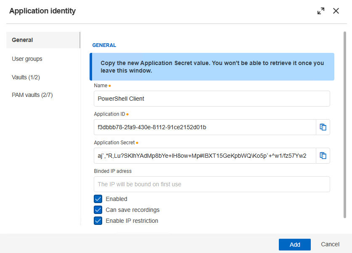Expand the dialog to full screen

click(321, 11)
